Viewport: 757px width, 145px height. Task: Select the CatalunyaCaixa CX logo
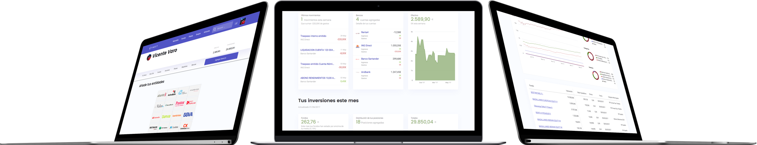click(185, 126)
